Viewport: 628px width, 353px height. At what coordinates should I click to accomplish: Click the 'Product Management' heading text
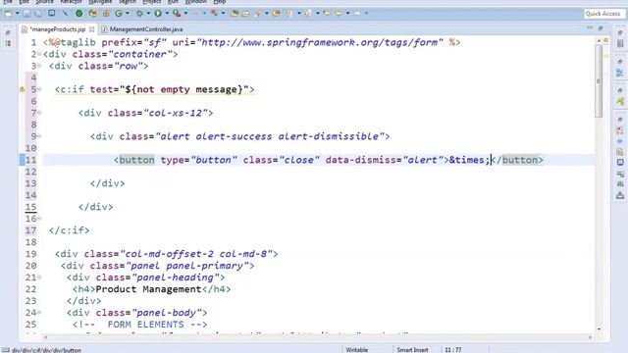point(148,289)
